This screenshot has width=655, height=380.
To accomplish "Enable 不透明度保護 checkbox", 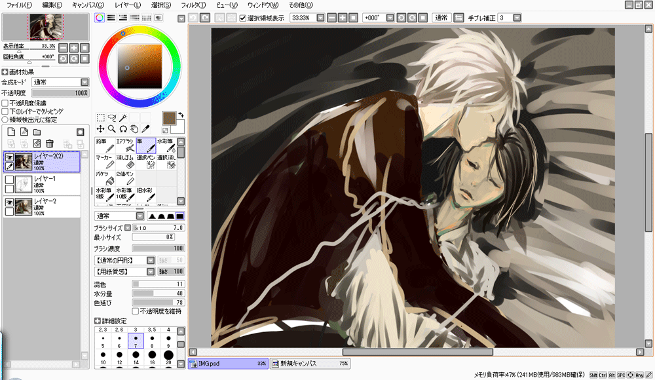I will pos(5,103).
